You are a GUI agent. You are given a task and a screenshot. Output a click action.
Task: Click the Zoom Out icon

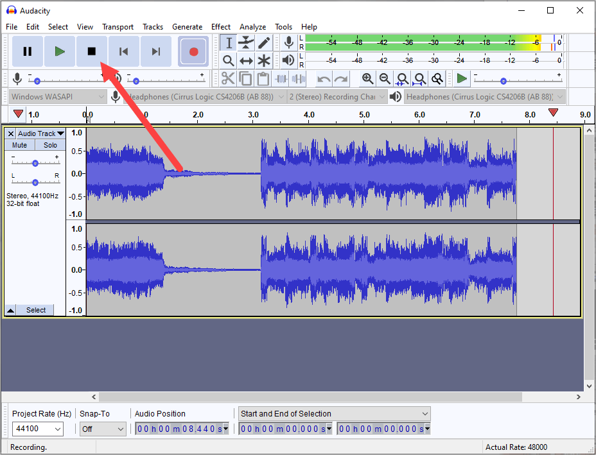tap(385, 79)
